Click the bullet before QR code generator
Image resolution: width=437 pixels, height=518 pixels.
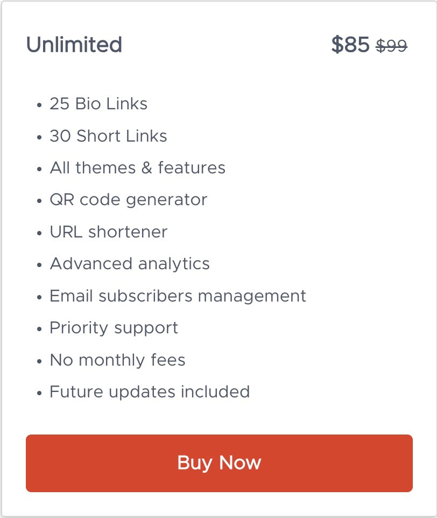click(x=39, y=201)
